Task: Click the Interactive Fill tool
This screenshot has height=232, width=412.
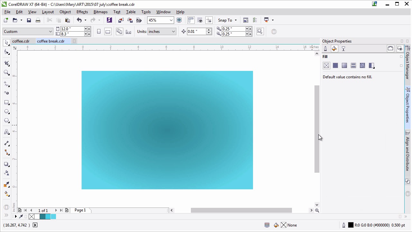Action: 6,194
